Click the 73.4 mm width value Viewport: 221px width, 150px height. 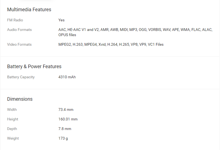tap(66, 109)
